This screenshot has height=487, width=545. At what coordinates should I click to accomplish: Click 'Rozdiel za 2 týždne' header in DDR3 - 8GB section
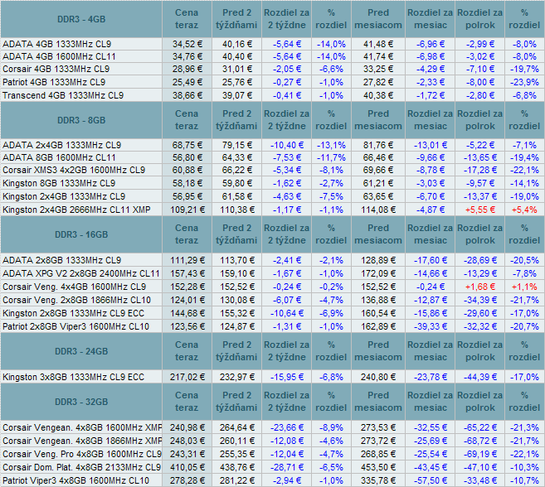[286, 120]
